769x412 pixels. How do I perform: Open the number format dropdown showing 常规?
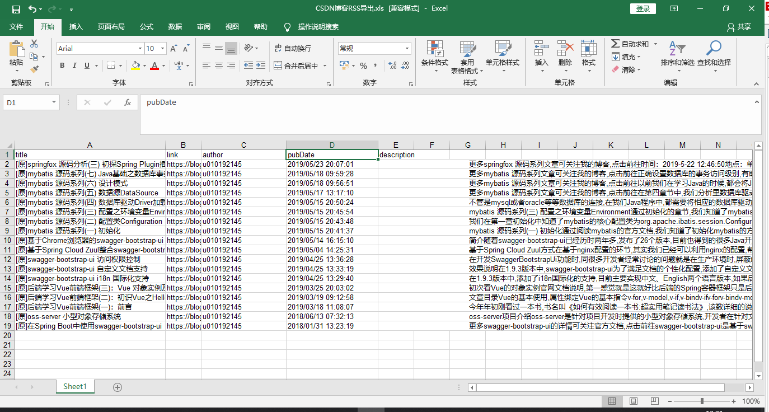pos(373,48)
